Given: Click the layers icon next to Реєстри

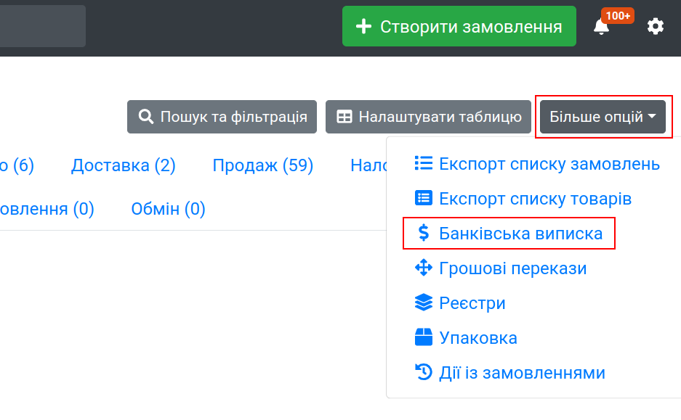Looking at the screenshot, I should (423, 303).
